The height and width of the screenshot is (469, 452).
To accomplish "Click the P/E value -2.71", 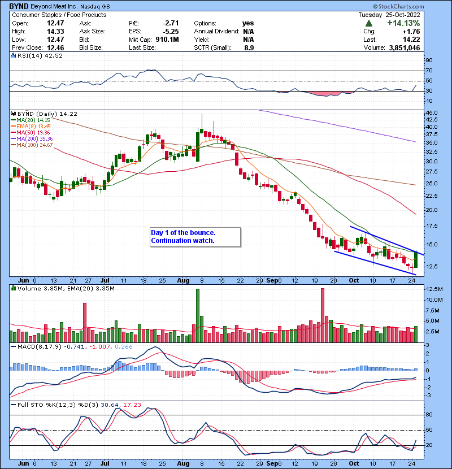I will click(x=171, y=23).
